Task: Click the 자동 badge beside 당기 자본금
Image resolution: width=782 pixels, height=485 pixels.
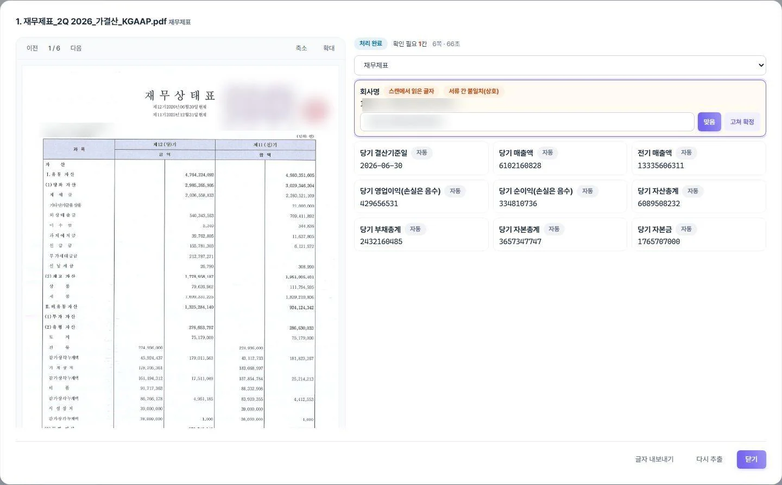Action: pyautogui.click(x=686, y=229)
